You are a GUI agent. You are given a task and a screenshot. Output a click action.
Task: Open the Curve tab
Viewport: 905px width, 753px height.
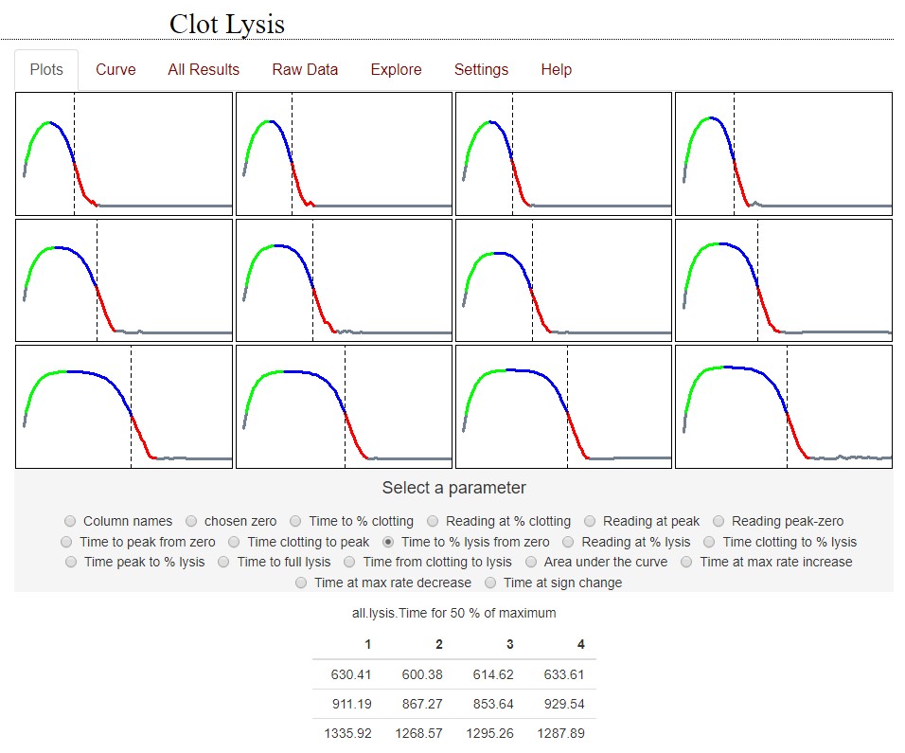pos(115,70)
